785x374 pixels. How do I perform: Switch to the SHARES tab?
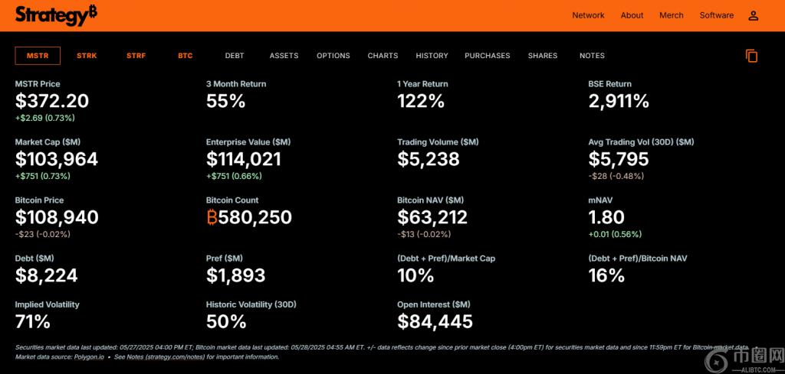543,56
